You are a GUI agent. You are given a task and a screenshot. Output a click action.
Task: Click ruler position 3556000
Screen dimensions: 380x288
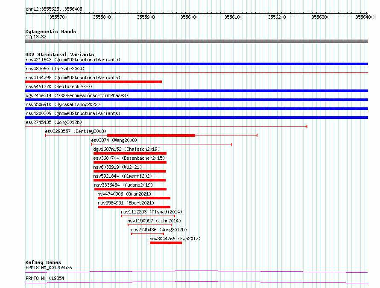[189, 17]
